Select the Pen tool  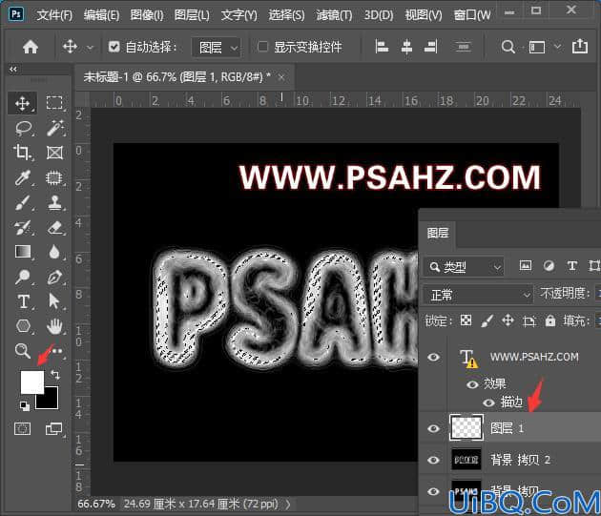[54, 277]
